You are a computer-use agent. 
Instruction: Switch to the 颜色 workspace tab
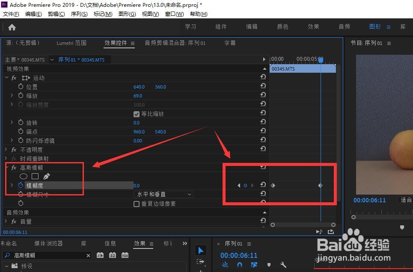click(282, 26)
